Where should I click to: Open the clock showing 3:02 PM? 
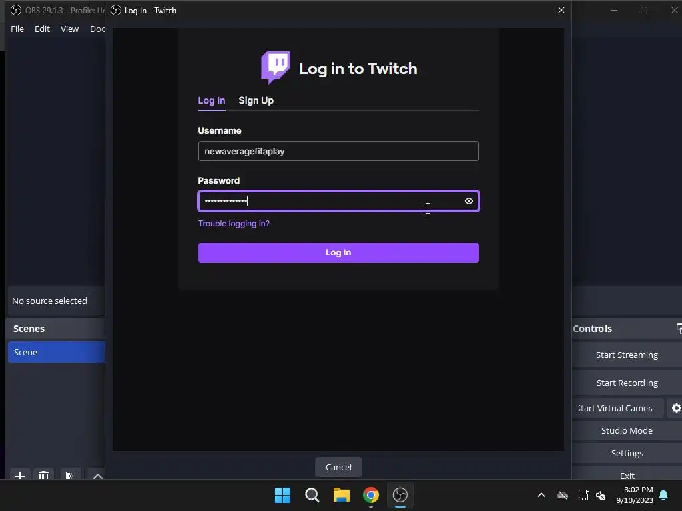click(x=635, y=495)
